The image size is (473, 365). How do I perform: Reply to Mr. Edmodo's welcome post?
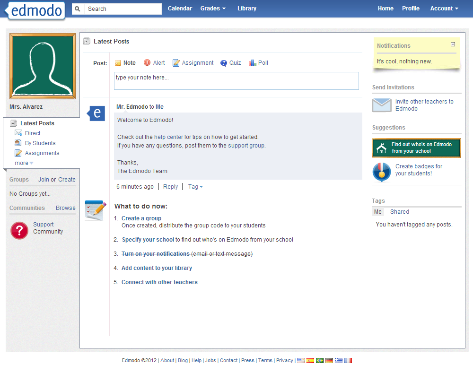(x=170, y=186)
